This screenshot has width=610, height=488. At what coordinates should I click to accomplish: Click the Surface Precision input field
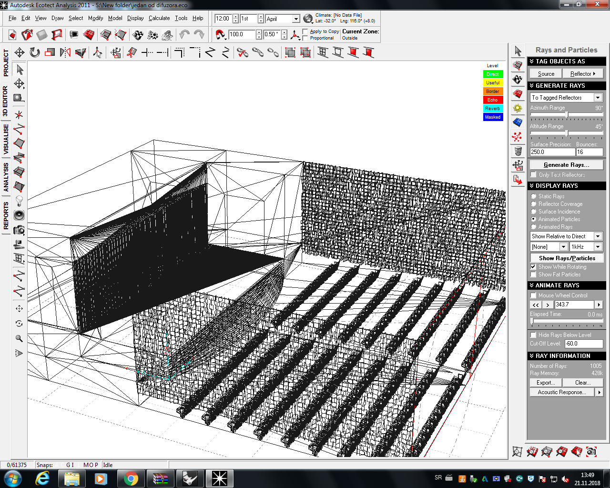[x=552, y=152]
